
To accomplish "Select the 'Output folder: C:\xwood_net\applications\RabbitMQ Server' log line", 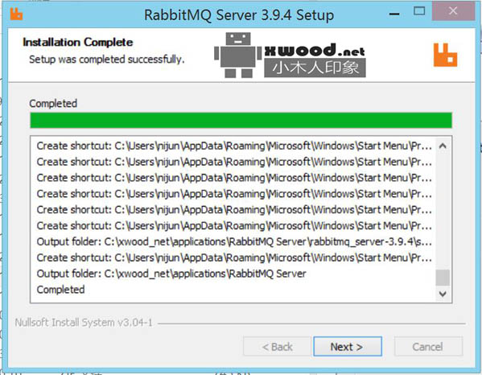I will coord(171,274).
